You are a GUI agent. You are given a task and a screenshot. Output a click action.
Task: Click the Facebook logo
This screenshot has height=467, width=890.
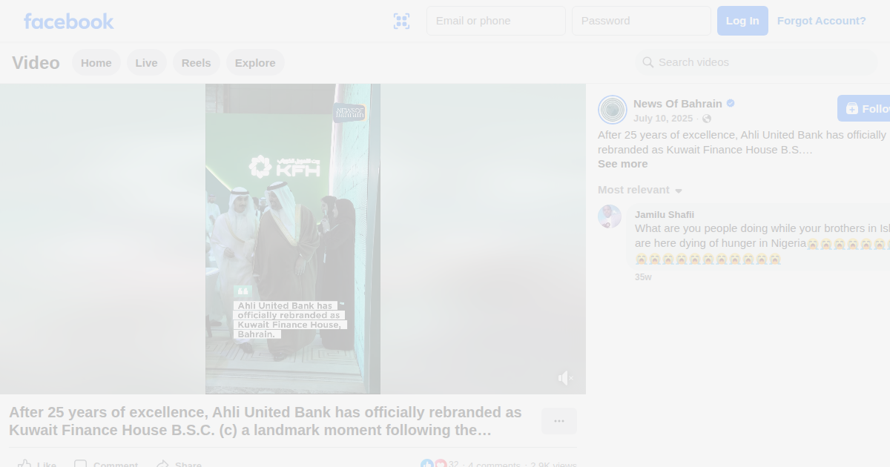tap(68, 21)
